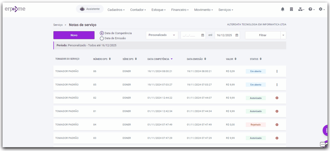Viewport: 330px width, 151px height.
Task: Click the alert icon on DPS 82 row
Action: click(277, 98)
